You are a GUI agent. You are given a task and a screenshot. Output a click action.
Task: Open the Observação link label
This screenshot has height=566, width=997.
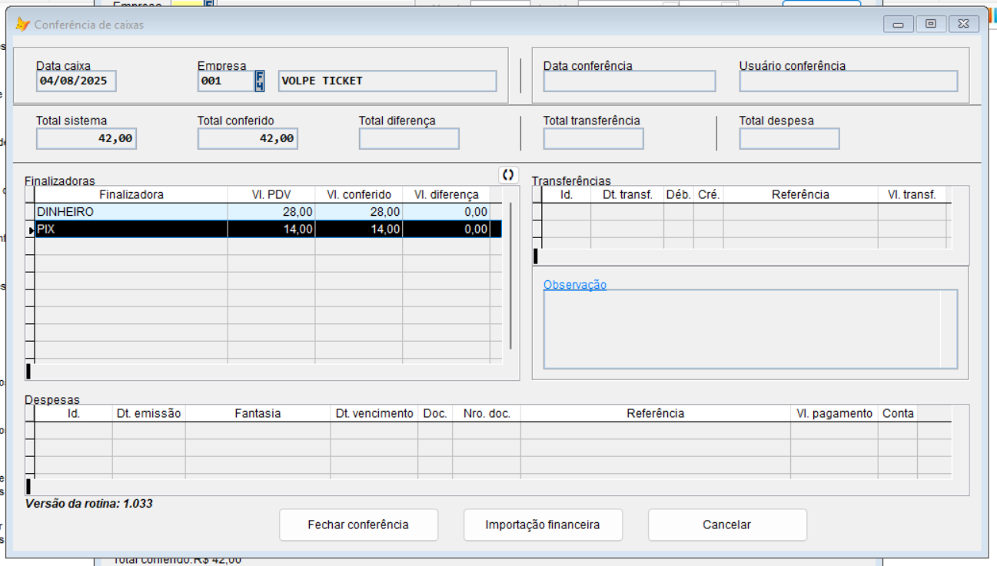(x=574, y=285)
